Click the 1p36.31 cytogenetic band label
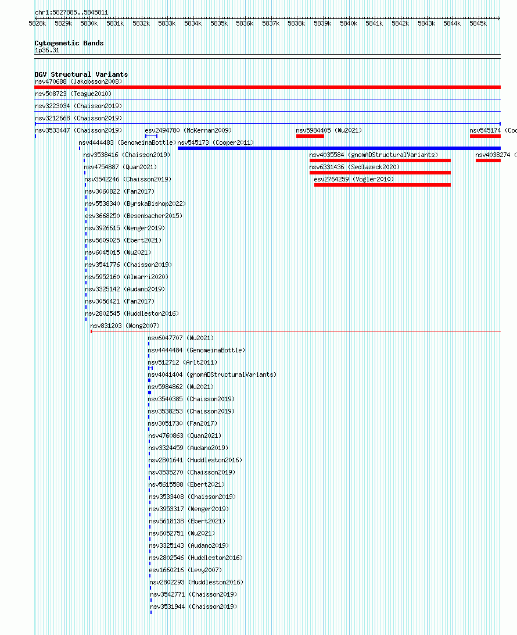 (x=47, y=51)
